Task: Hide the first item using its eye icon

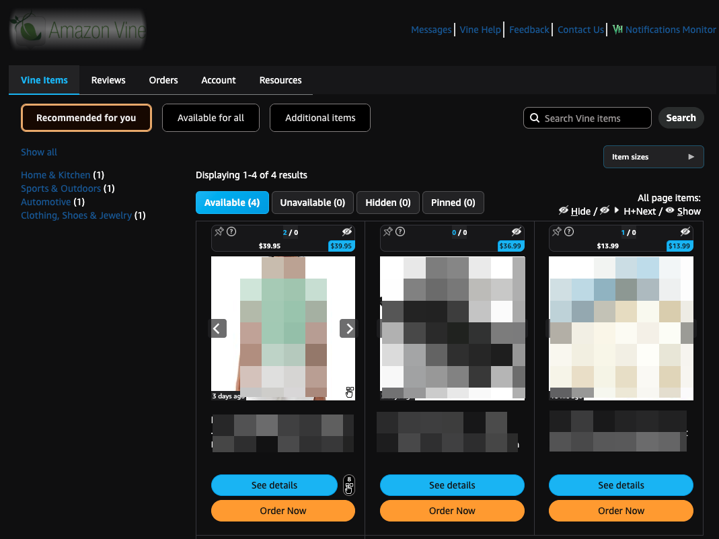Action: click(347, 232)
